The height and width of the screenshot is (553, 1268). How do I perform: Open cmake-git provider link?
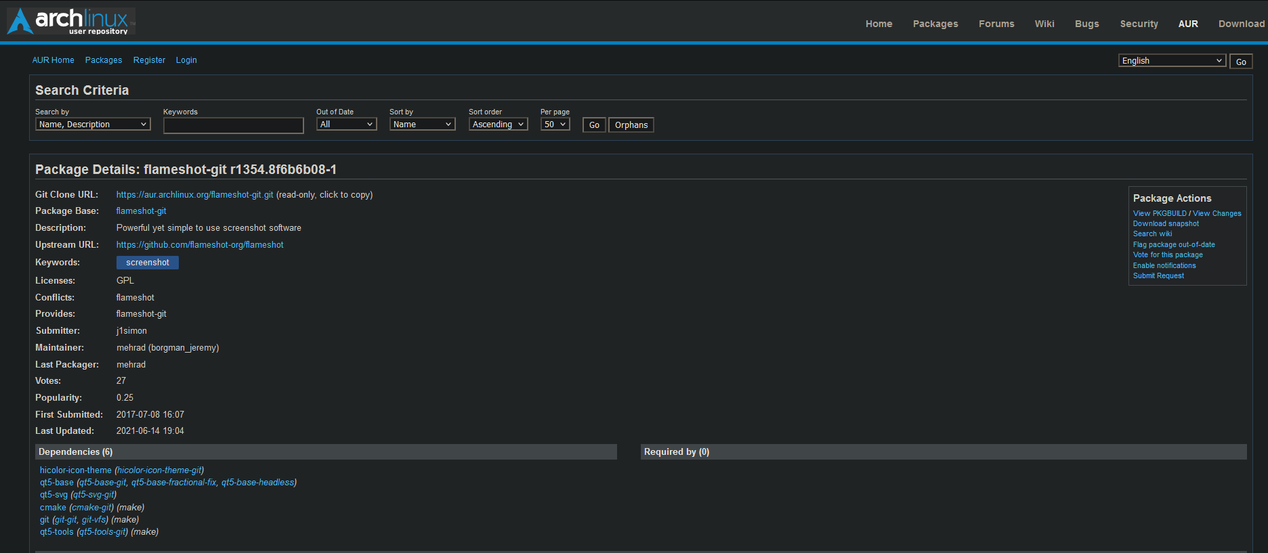click(x=91, y=508)
